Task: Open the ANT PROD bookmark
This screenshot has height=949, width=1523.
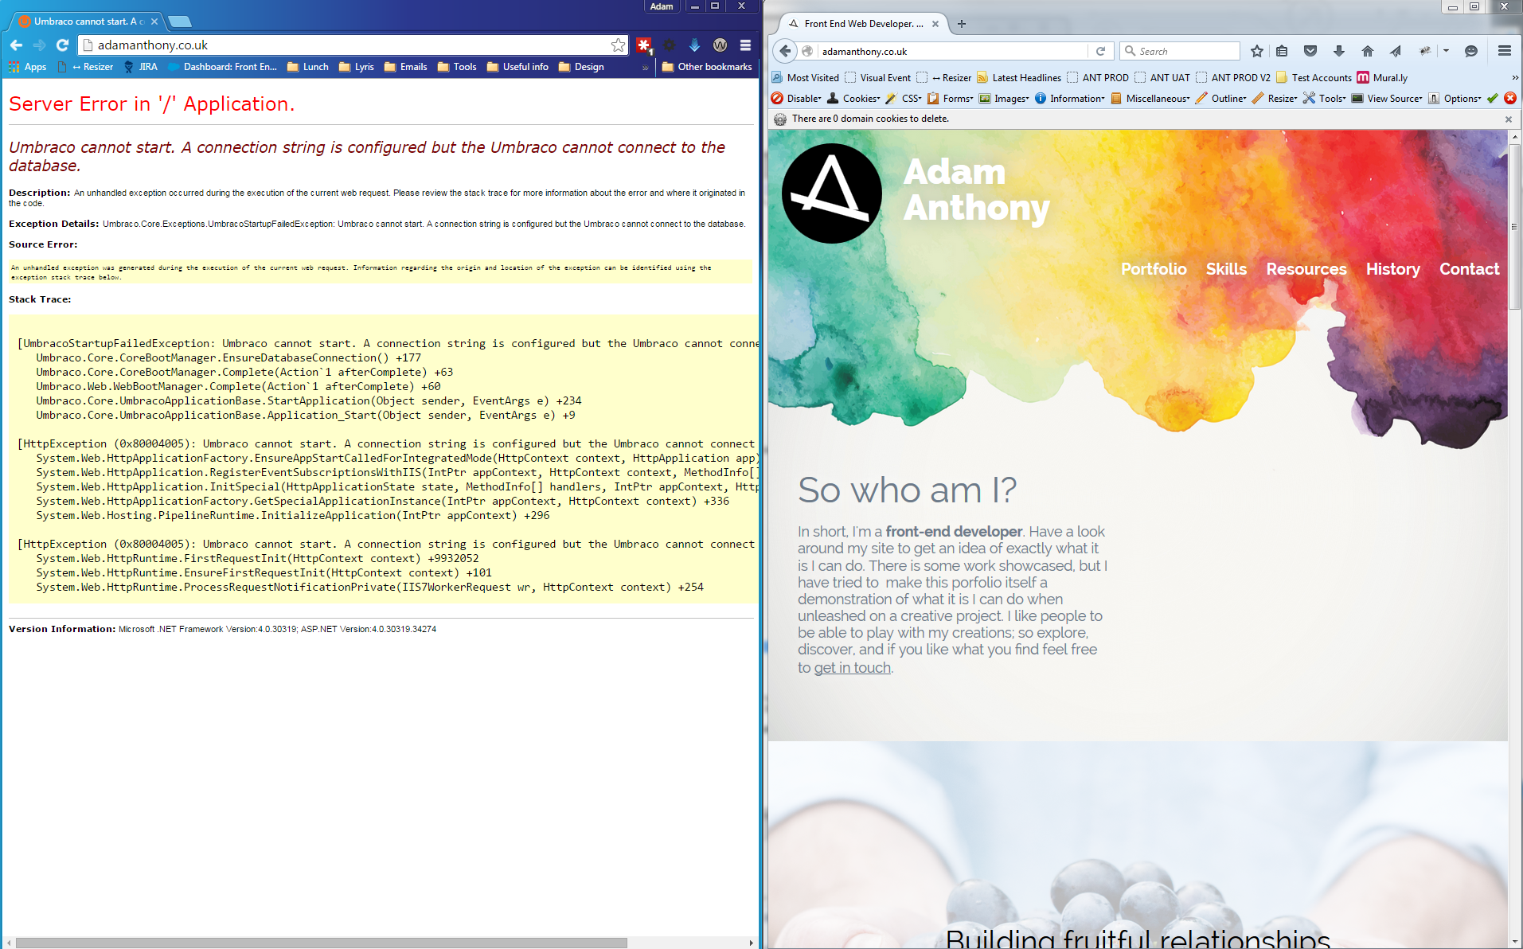Action: pos(1098,77)
